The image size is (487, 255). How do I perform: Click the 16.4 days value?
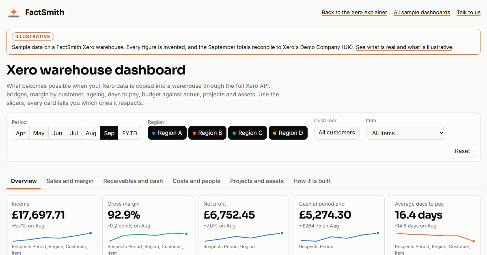pyautogui.click(x=419, y=215)
